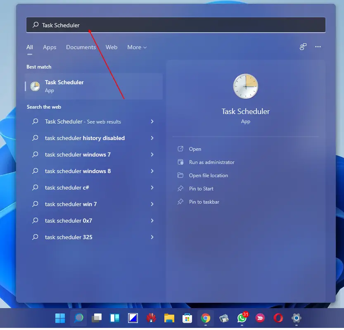Expand arrow for task scheduler 0x7
The width and height of the screenshot is (344, 330).
pos(152,221)
